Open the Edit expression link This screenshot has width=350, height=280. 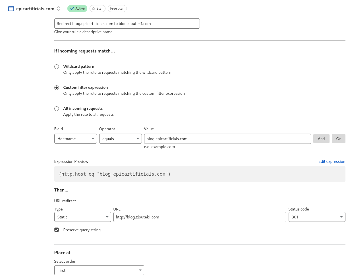click(x=332, y=161)
